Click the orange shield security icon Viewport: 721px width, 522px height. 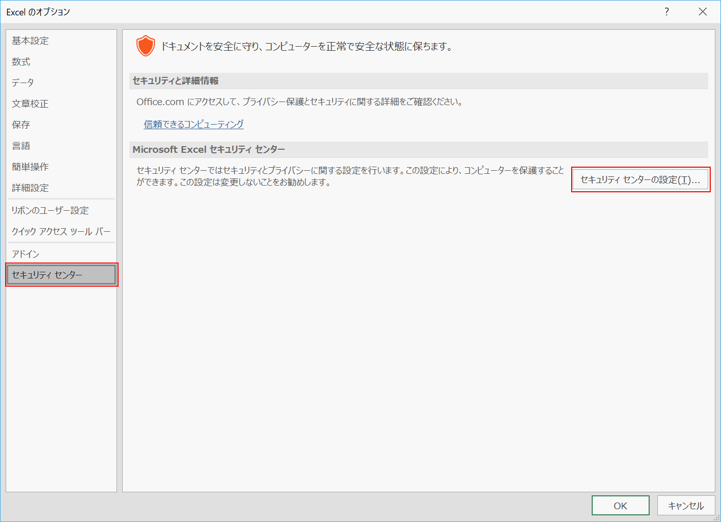[145, 46]
